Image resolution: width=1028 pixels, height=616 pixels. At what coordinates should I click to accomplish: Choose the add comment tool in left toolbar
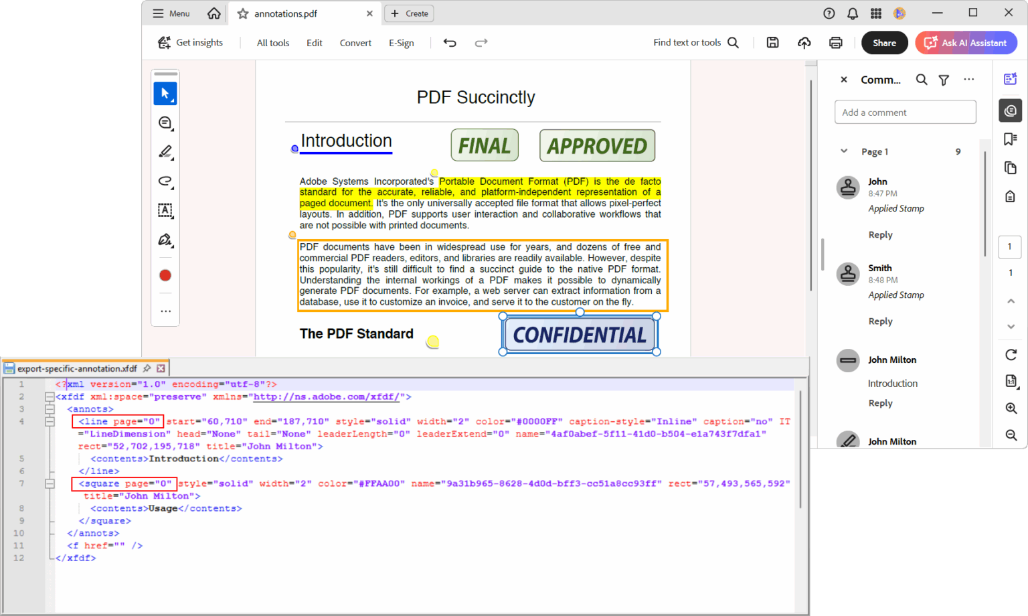point(165,123)
